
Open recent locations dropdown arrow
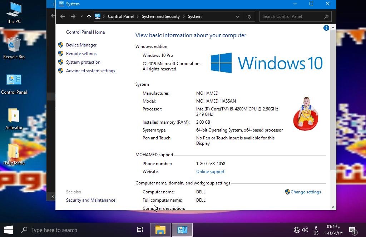(x=81, y=16)
